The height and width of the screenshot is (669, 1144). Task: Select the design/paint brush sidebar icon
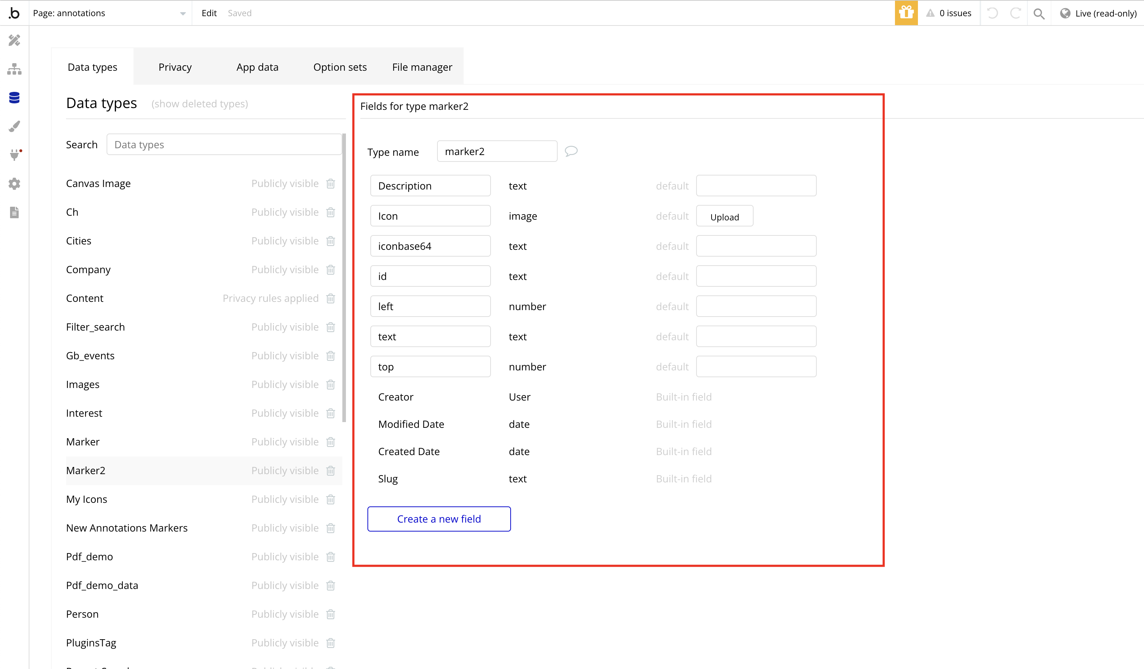14,127
